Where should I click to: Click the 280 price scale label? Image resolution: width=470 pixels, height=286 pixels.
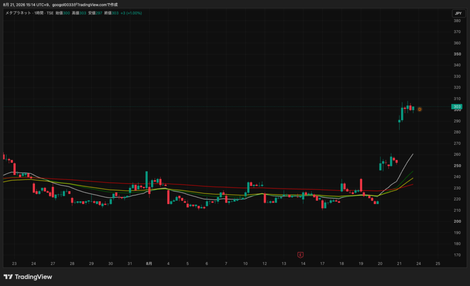pyautogui.click(x=457, y=132)
